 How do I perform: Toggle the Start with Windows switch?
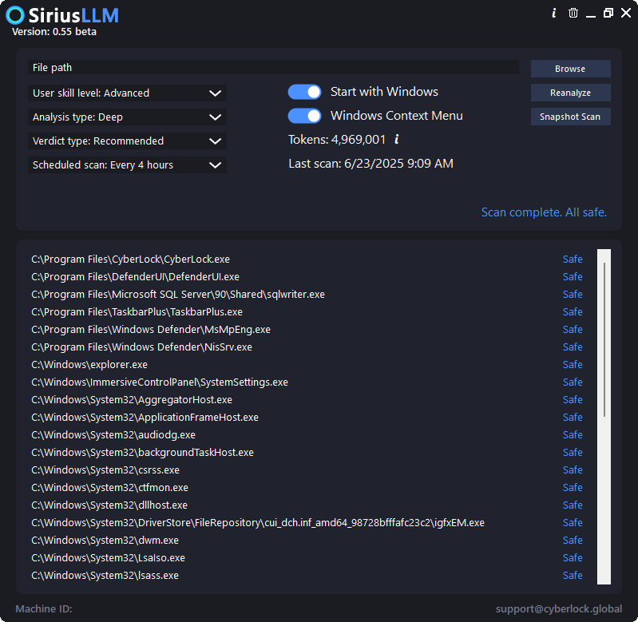[x=304, y=92]
